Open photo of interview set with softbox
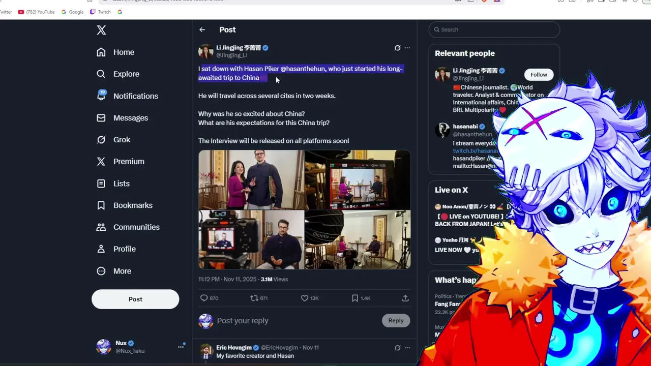The image size is (651, 366). pyautogui.click(x=358, y=240)
